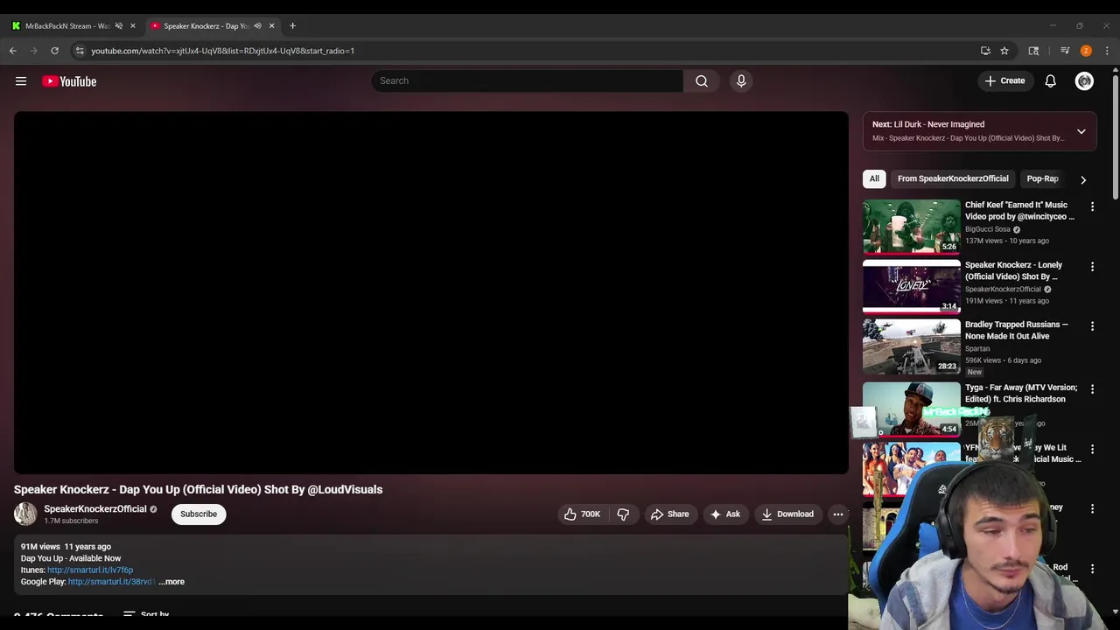Image resolution: width=1120 pixels, height=630 pixels.
Task: Unmute the MrBackPackN Stream tab
Action: (118, 25)
